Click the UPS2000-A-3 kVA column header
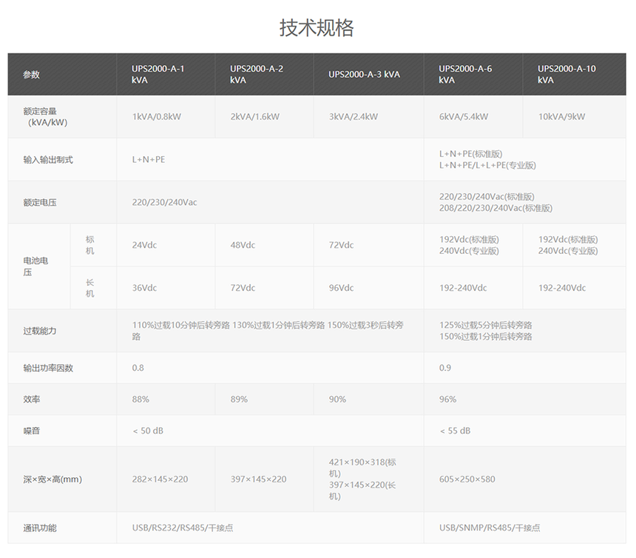Screen dimensions: 636x558 coord(364,74)
